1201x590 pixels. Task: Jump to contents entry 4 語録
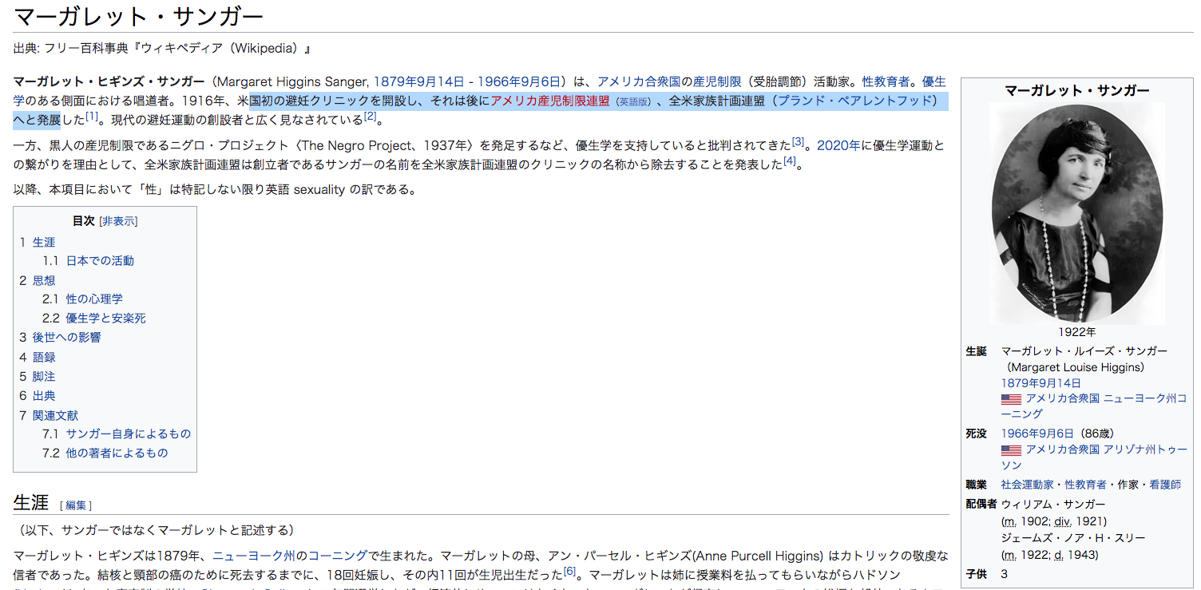38,357
